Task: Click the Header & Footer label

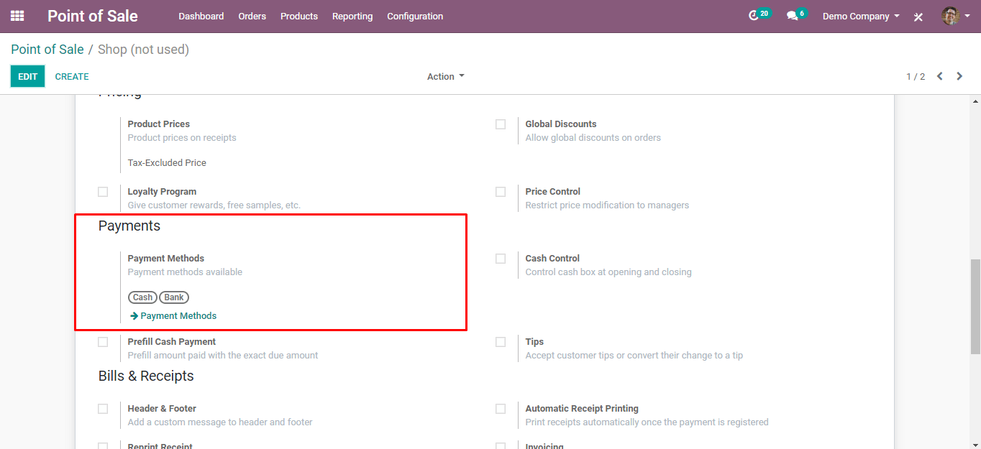Action: [162, 409]
